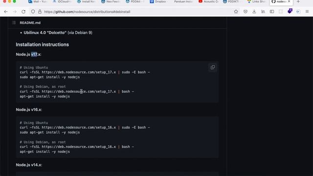Switch to the Install Node WordPress tab
The width and height of the screenshot is (313, 176).
tap(87, 1)
